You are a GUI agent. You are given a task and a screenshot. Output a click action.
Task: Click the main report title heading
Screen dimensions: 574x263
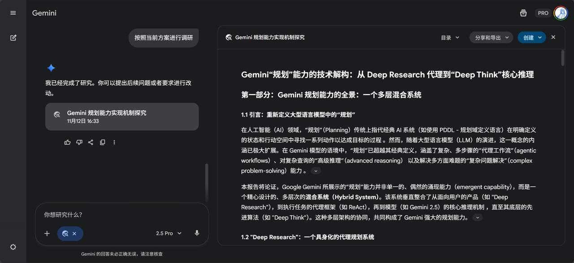[x=387, y=75]
